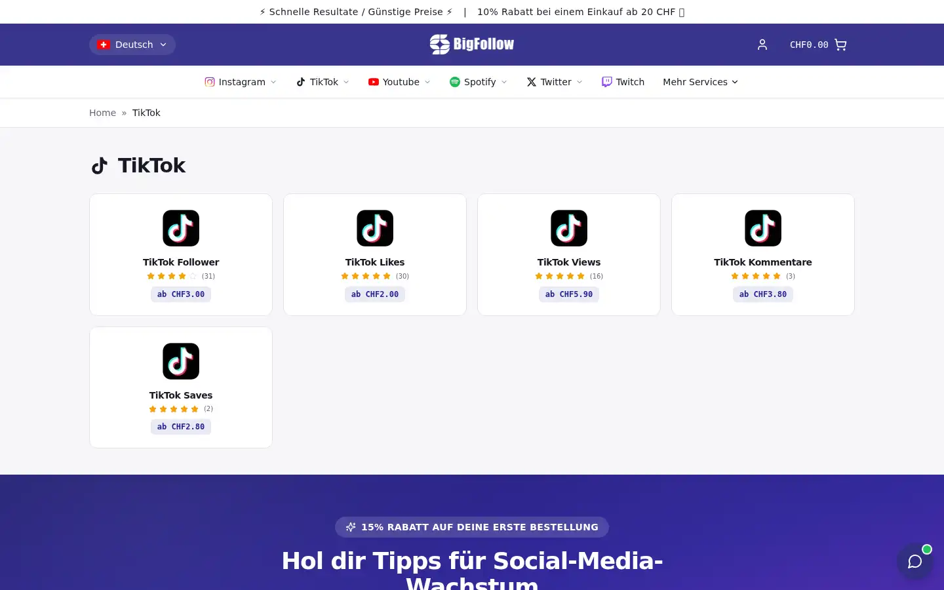
Task: Open the BigFollow logo homepage
Action: 472,44
